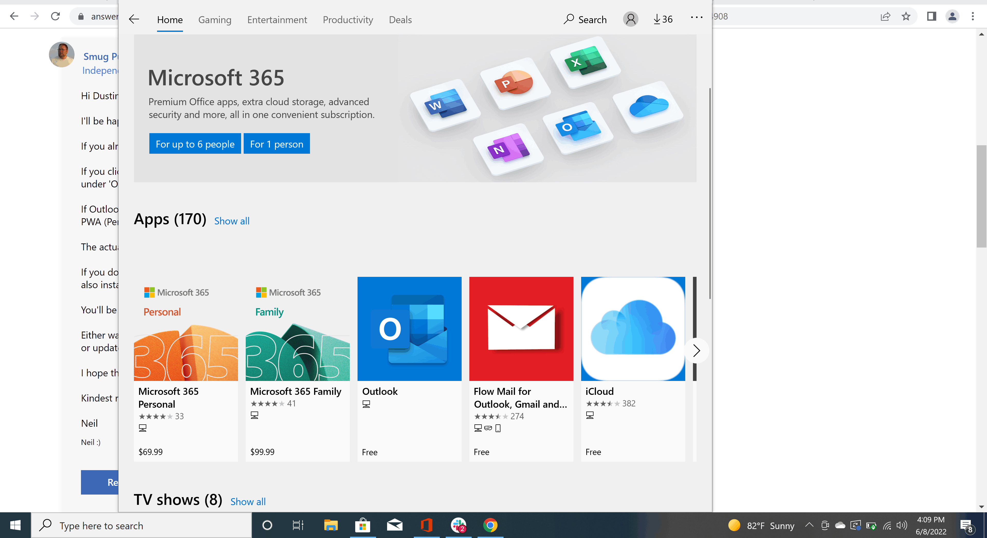The image size is (987, 538).
Task: Choose Microsoft 365 for up to 6 people
Action: tap(195, 144)
